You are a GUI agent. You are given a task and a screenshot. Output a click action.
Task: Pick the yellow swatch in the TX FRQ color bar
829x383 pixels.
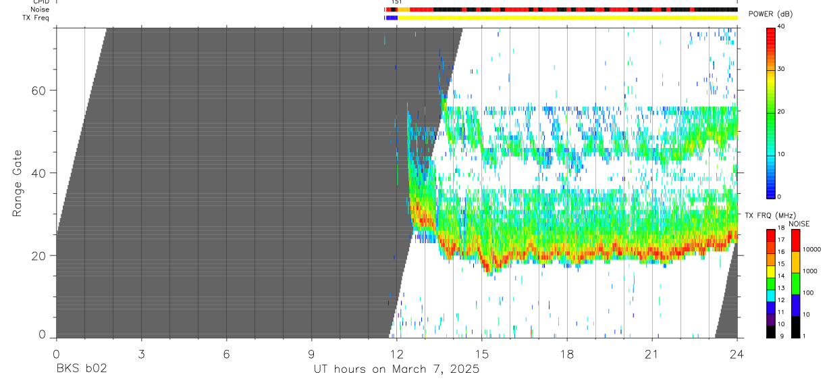pos(771,272)
